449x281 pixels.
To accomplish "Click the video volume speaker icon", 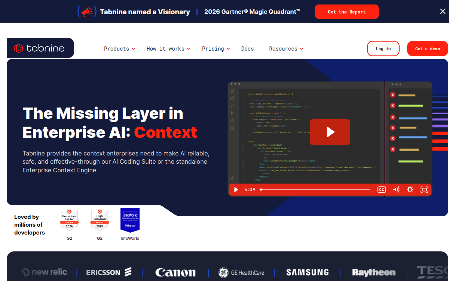I will [396, 190].
